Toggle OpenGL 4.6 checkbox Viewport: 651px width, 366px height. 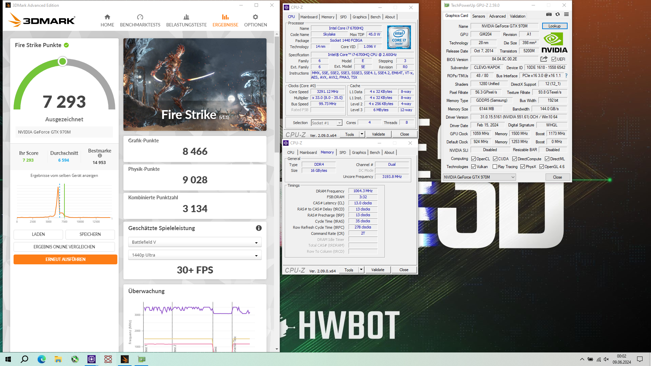[541, 167]
